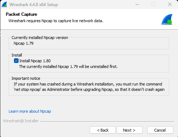Click the Wireshark installer logo in header

click(167, 20)
